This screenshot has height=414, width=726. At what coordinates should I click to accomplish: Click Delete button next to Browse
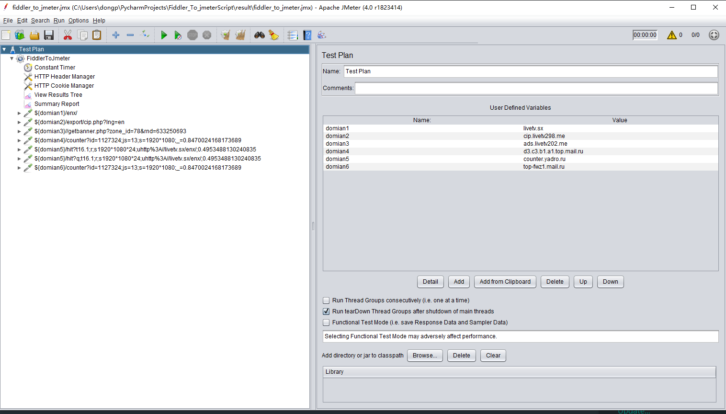click(462, 356)
